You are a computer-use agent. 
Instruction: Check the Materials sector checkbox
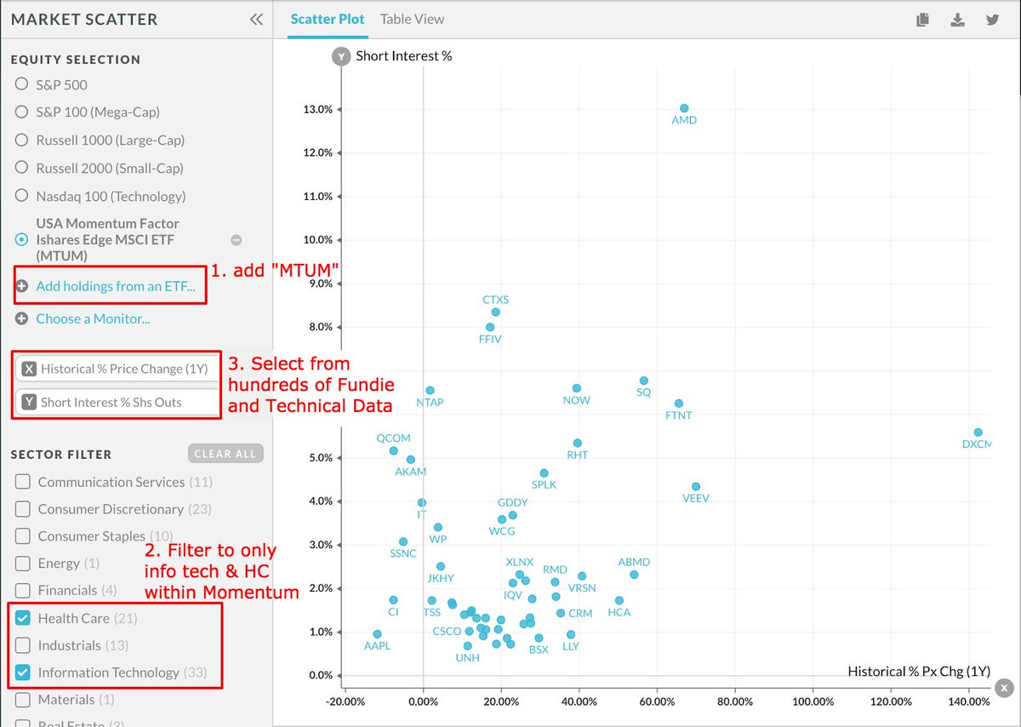pyautogui.click(x=23, y=700)
